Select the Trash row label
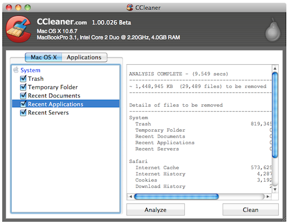The image size is (289, 224). [36, 79]
